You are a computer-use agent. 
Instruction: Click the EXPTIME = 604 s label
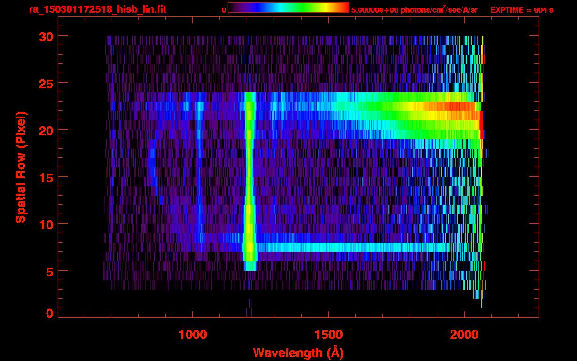pyautogui.click(x=522, y=10)
